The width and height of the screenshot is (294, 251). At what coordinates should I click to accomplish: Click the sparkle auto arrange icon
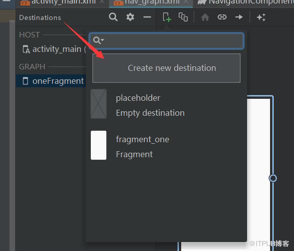tap(261, 17)
